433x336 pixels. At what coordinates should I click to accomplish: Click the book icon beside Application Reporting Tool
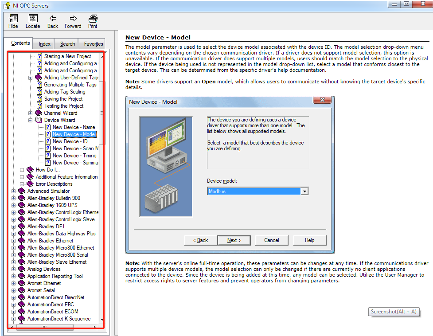pos(22,276)
